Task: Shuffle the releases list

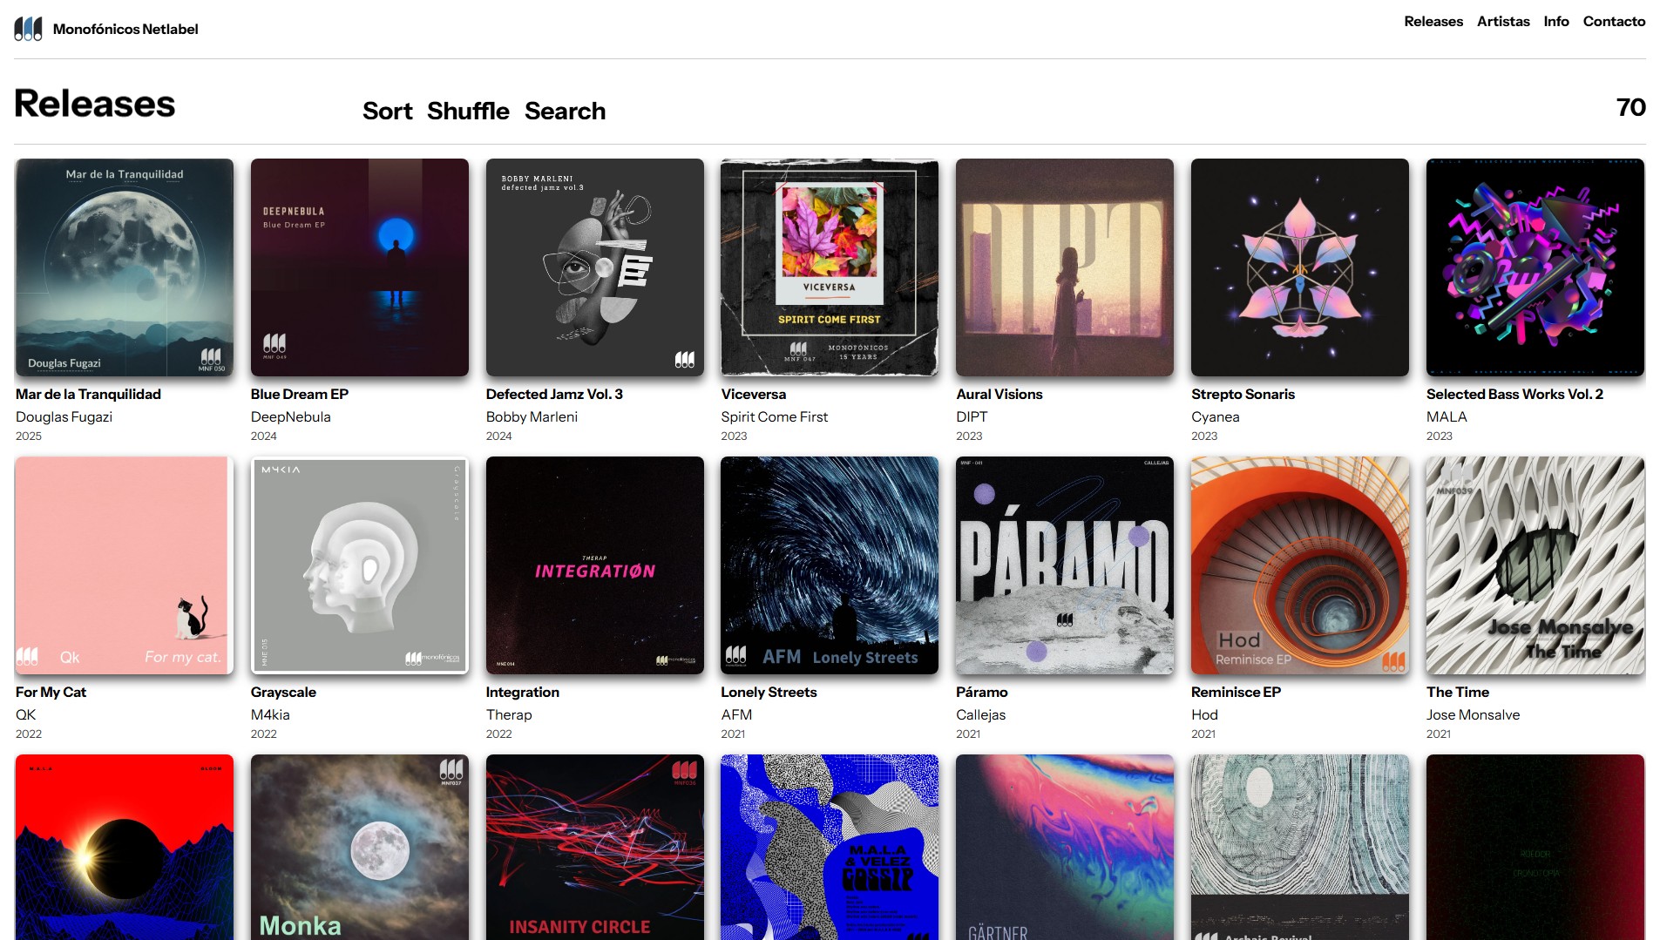Action: [468, 112]
